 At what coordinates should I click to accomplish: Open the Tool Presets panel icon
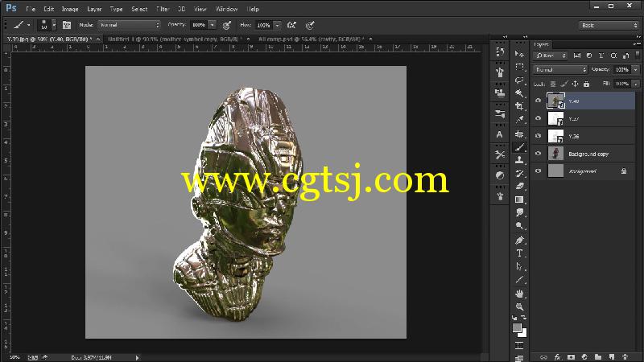coord(500,154)
